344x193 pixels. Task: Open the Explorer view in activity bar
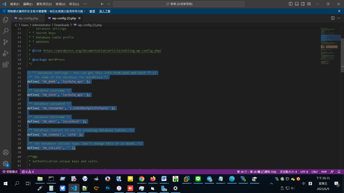(x=5, y=20)
